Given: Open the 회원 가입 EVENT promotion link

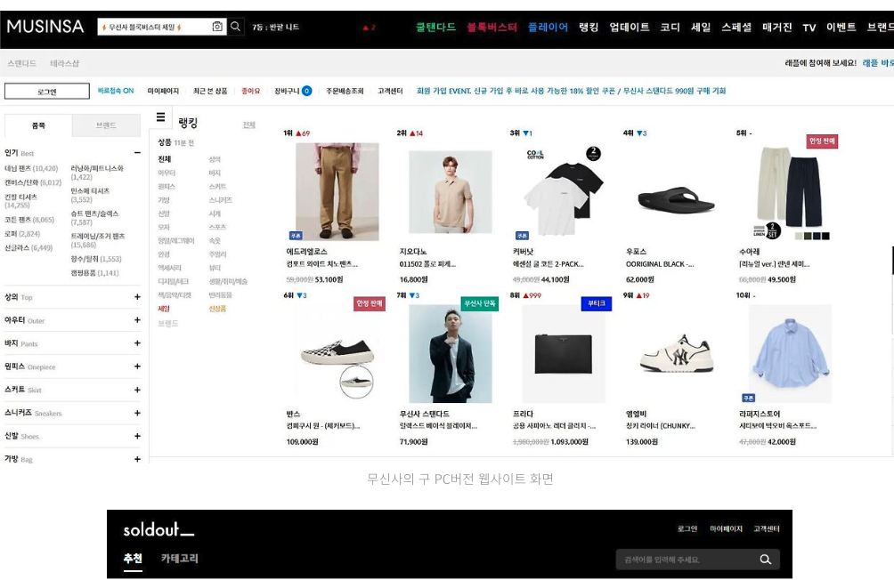Looking at the screenshot, I should click(x=571, y=91).
